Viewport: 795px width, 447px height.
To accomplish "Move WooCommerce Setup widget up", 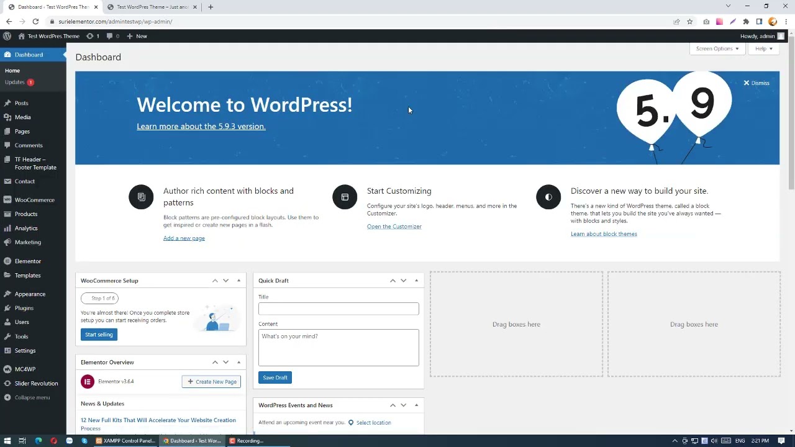I will (x=215, y=281).
